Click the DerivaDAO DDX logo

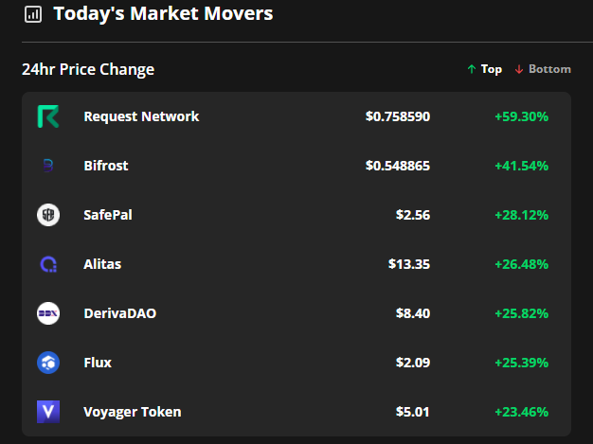click(x=48, y=313)
